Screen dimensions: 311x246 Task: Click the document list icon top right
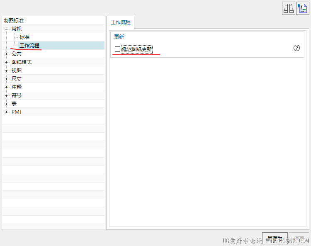tap(302, 8)
